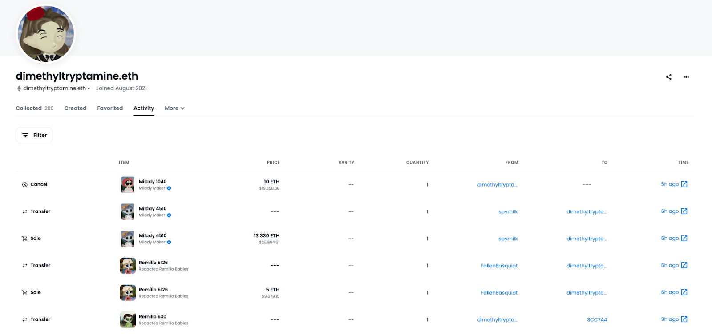Click the TIME column header
This screenshot has height=335, width=712.
(684, 163)
